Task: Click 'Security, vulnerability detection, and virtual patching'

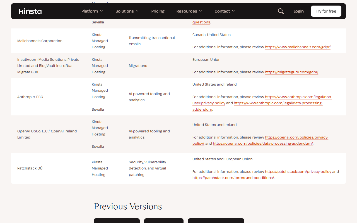Action: coord(147,168)
